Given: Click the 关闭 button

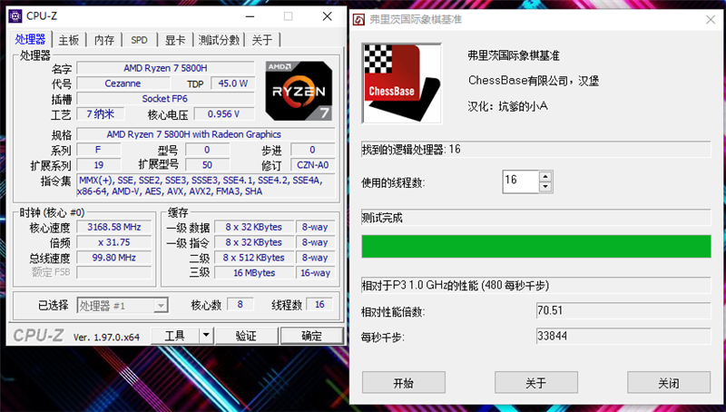Looking at the screenshot, I should tap(669, 383).
